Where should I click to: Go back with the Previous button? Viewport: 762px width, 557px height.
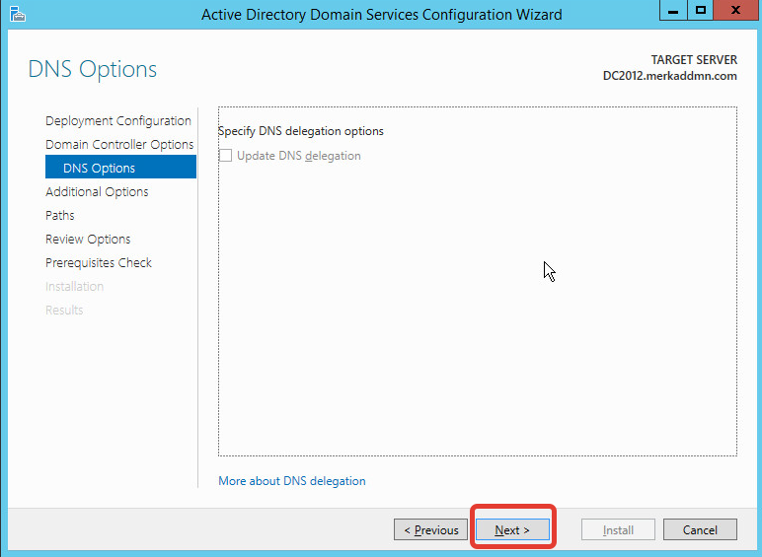coord(430,529)
